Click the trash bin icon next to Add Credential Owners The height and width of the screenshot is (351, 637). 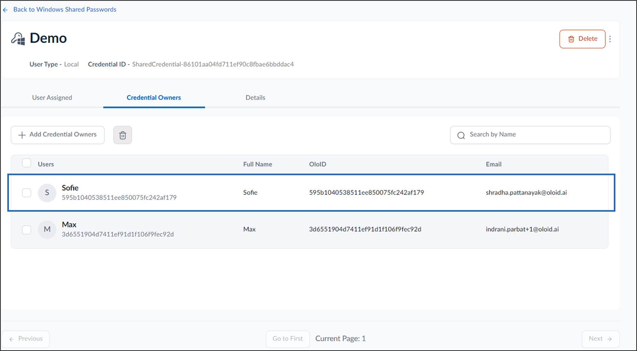pyautogui.click(x=123, y=135)
